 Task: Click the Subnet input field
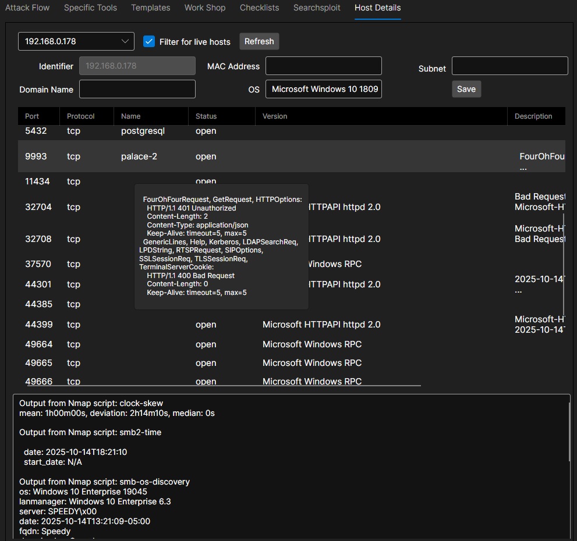coord(509,65)
